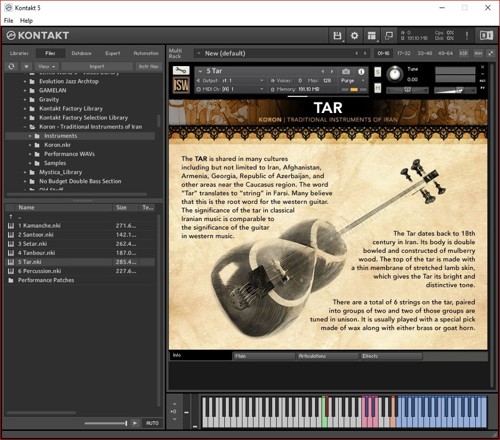Image resolution: width=500 pixels, height=440 pixels.
Task: Expand the Gravity folder
Action: pyautogui.click(x=25, y=100)
